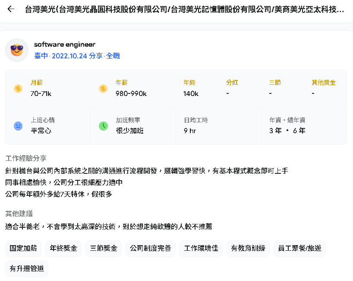The image size is (353, 281).
Task: Select the 工作環境佳 tag
Action: pos(201,248)
